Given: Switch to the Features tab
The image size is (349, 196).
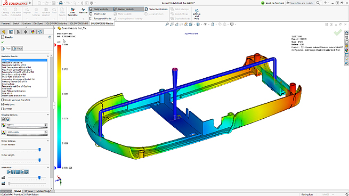Looking at the screenshot, I should click(5, 23).
